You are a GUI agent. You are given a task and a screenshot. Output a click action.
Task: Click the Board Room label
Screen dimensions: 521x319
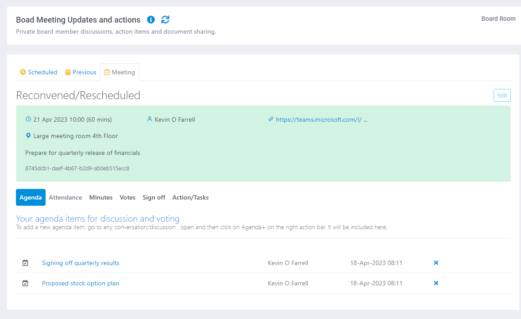[x=498, y=19]
